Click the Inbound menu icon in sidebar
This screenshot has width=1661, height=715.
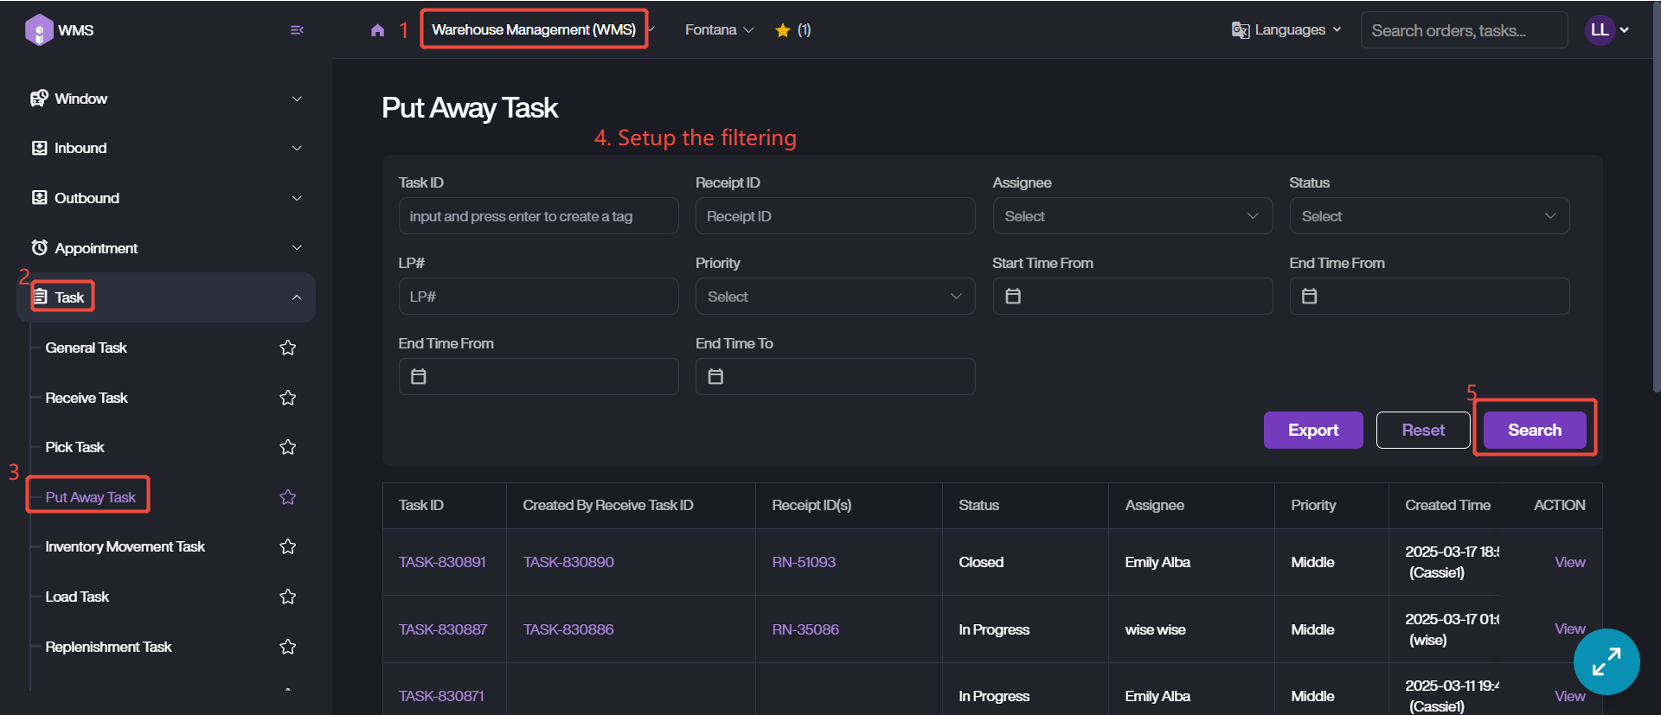coord(39,148)
